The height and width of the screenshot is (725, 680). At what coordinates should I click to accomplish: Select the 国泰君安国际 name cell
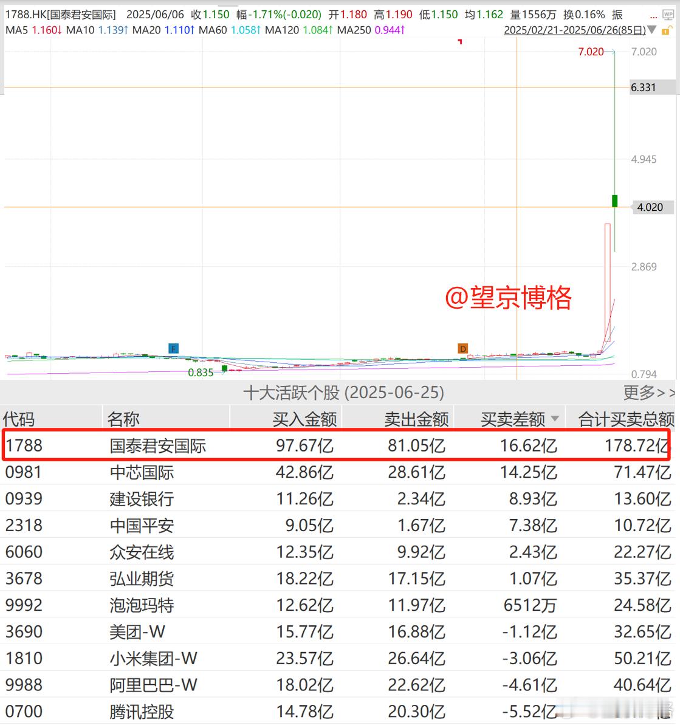157,445
